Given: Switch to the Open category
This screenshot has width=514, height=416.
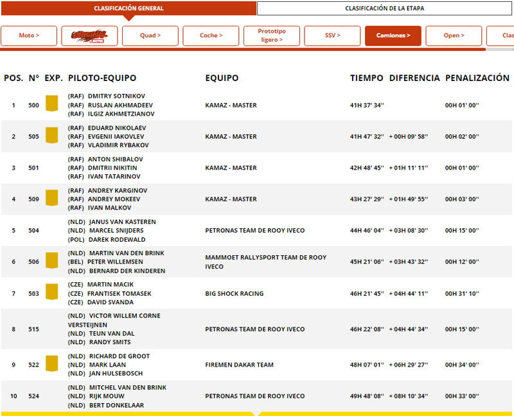Looking at the screenshot, I should coord(454,35).
